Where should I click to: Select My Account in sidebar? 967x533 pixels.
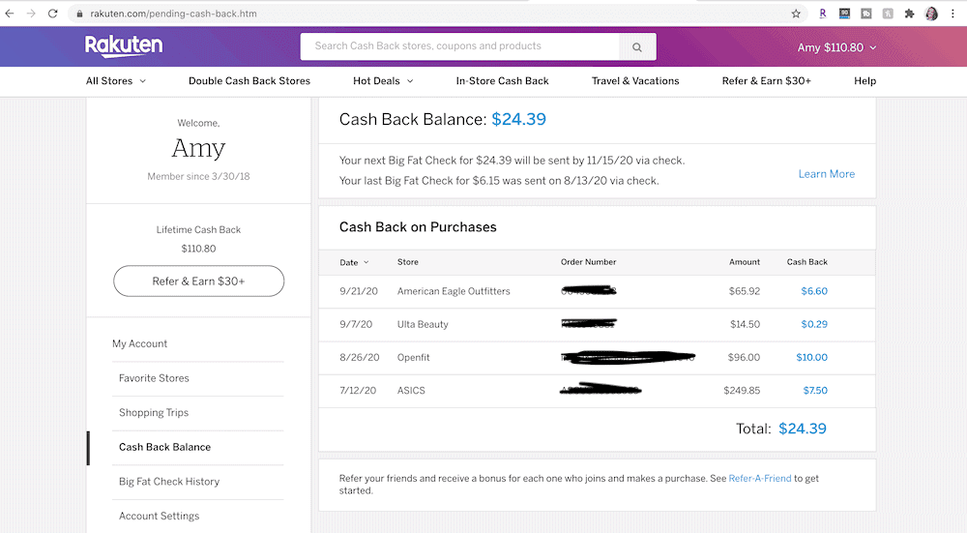click(139, 343)
